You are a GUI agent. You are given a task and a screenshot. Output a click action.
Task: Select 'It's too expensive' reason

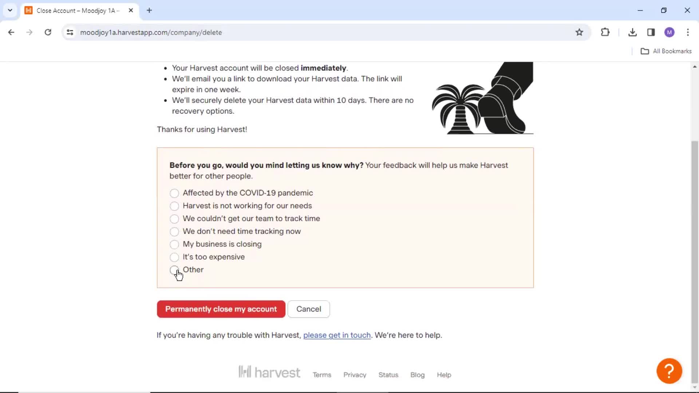click(x=174, y=257)
